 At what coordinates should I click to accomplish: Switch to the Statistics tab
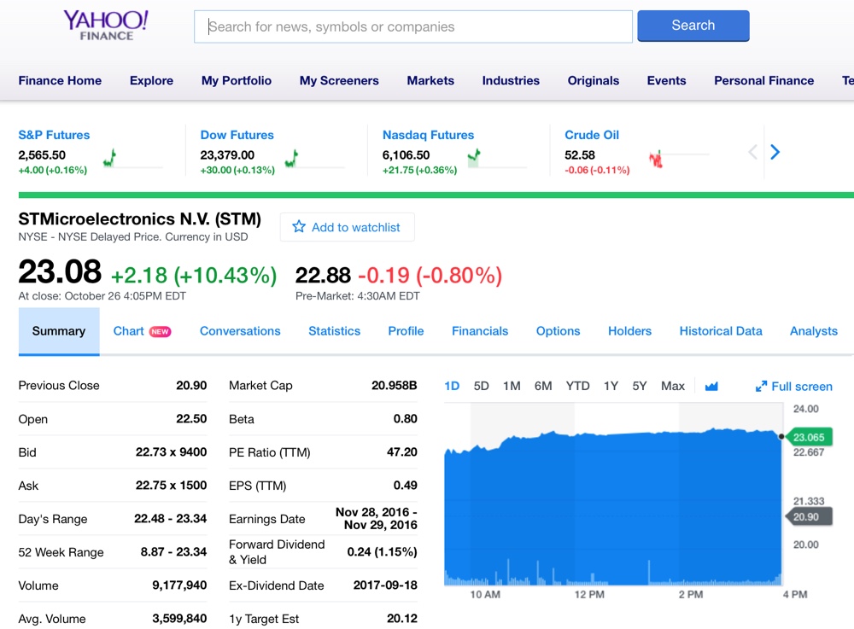coord(335,331)
